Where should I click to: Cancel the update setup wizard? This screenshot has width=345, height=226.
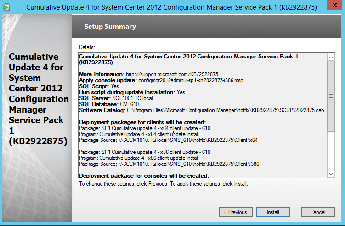pyautogui.click(x=317, y=212)
